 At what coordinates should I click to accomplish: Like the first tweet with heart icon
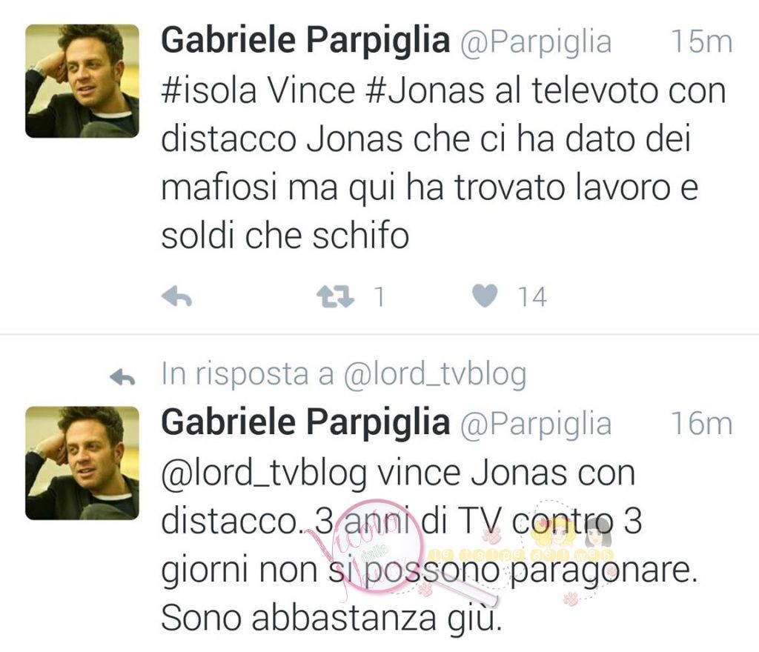click(485, 296)
